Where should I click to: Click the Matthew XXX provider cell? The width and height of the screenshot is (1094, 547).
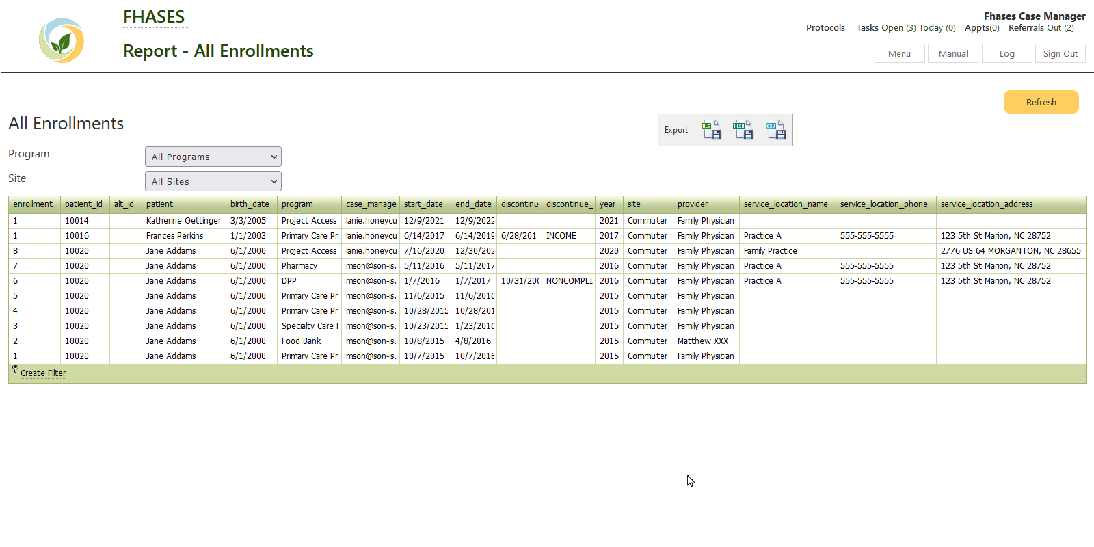[706, 341]
